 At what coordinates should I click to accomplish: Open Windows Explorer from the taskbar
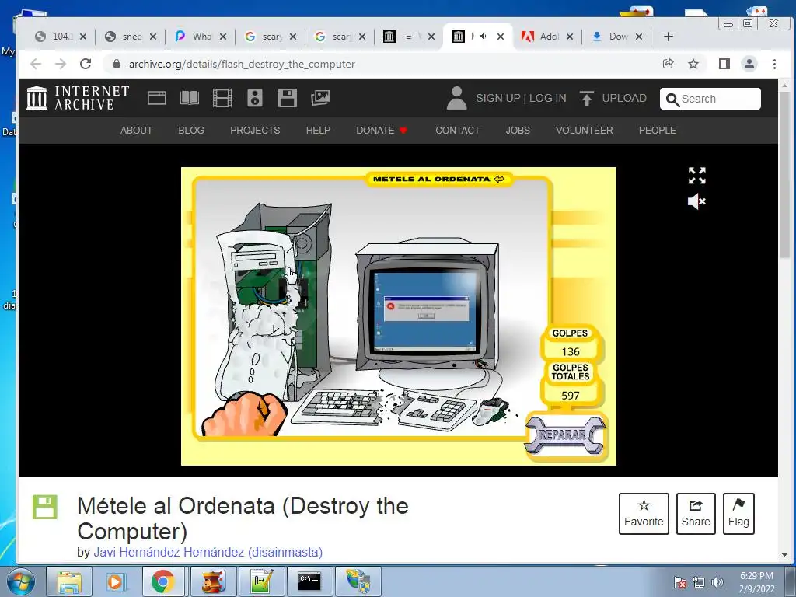coord(69,581)
